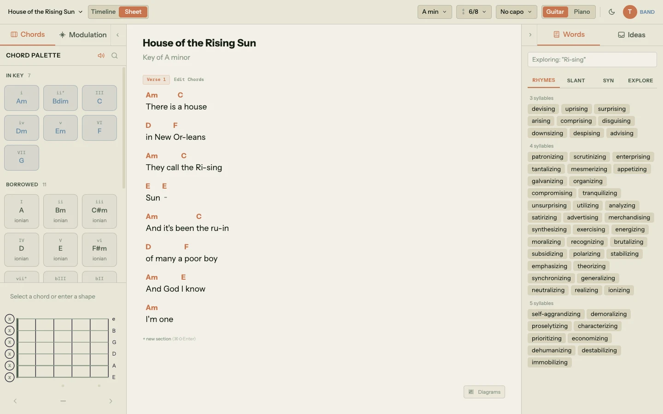Collapse the chord palette sidebar
663x414 pixels.
click(x=117, y=35)
